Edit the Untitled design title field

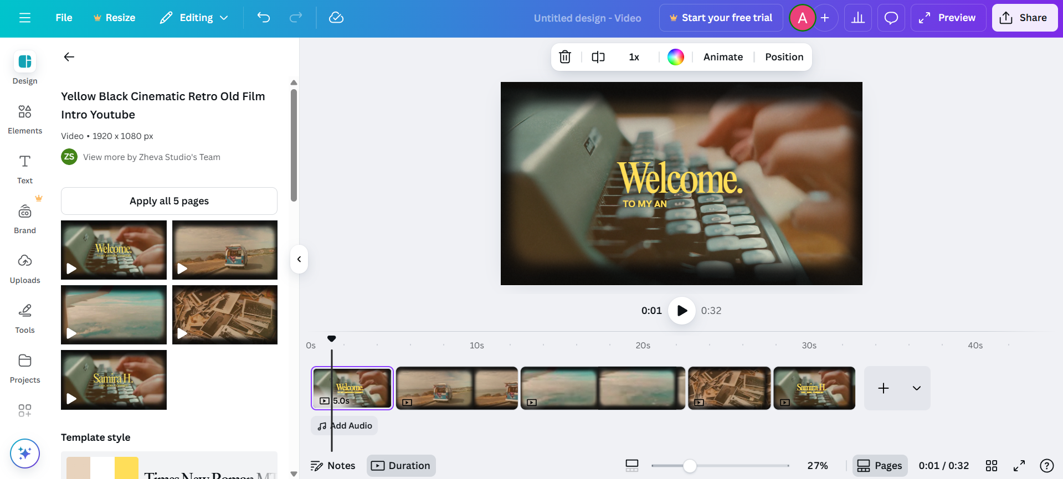click(x=587, y=18)
